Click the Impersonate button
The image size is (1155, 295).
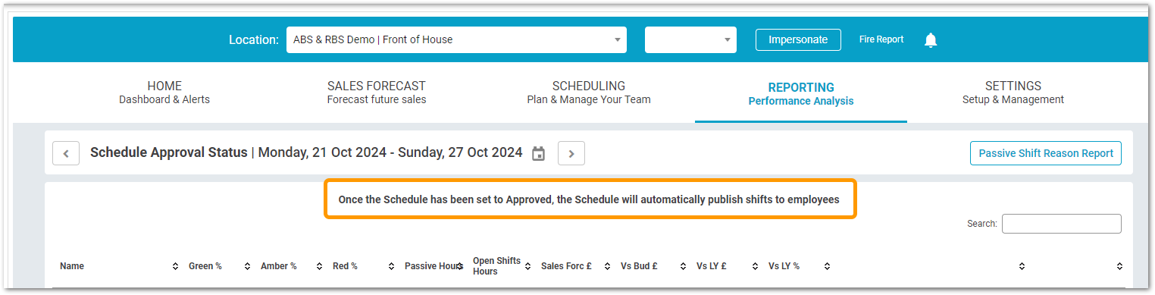[798, 40]
